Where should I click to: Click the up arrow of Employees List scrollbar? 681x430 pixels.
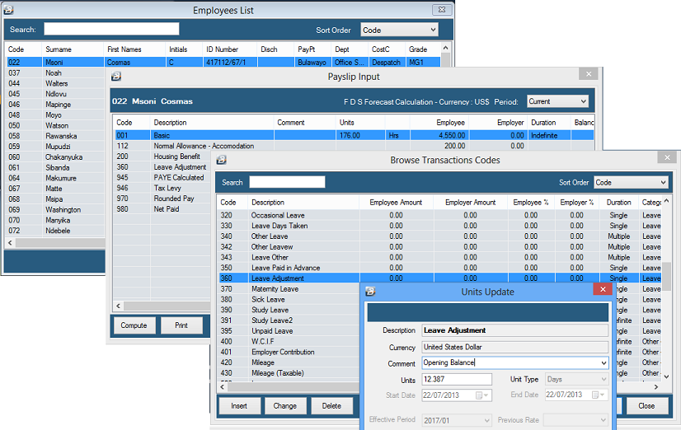coord(445,47)
